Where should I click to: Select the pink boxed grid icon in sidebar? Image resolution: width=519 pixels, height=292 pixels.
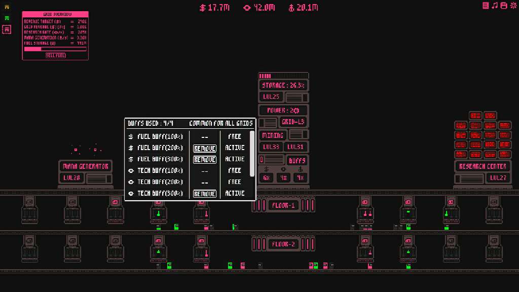pos(7,29)
